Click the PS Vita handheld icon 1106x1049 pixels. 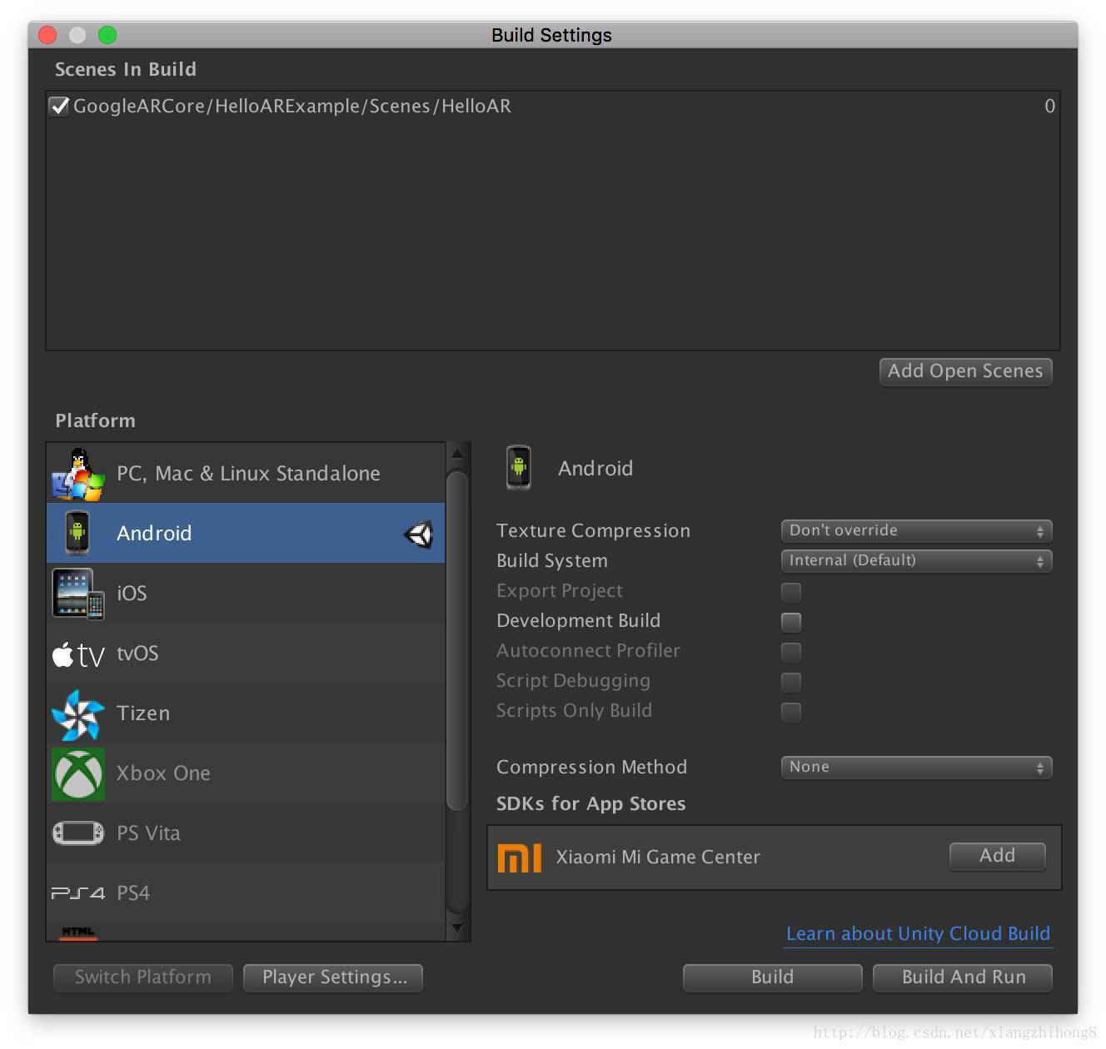tap(78, 833)
